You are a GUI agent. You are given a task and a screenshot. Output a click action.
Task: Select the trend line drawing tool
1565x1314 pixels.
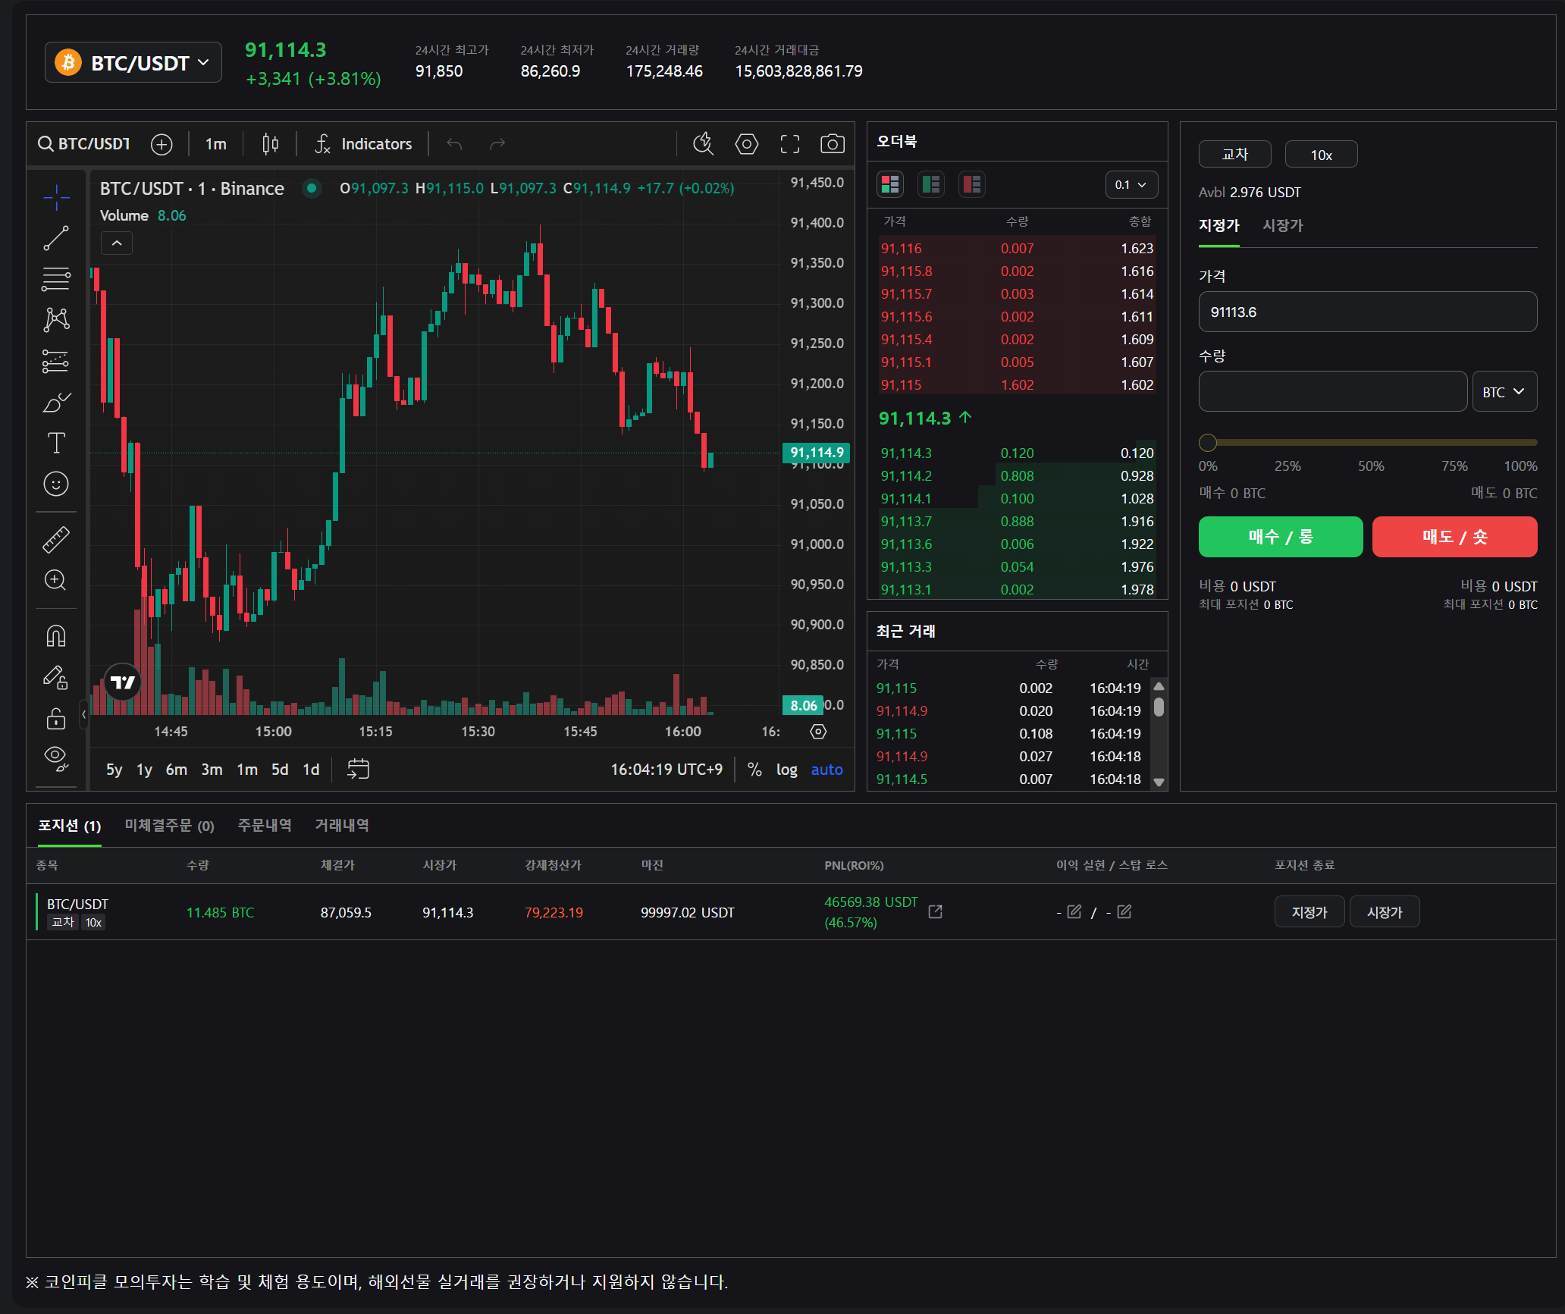point(56,238)
